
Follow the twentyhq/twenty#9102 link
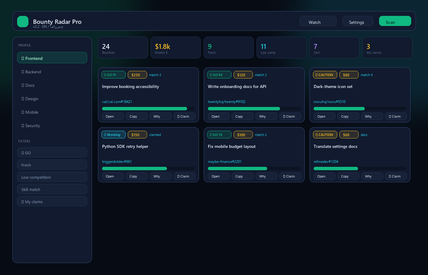click(227, 102)
